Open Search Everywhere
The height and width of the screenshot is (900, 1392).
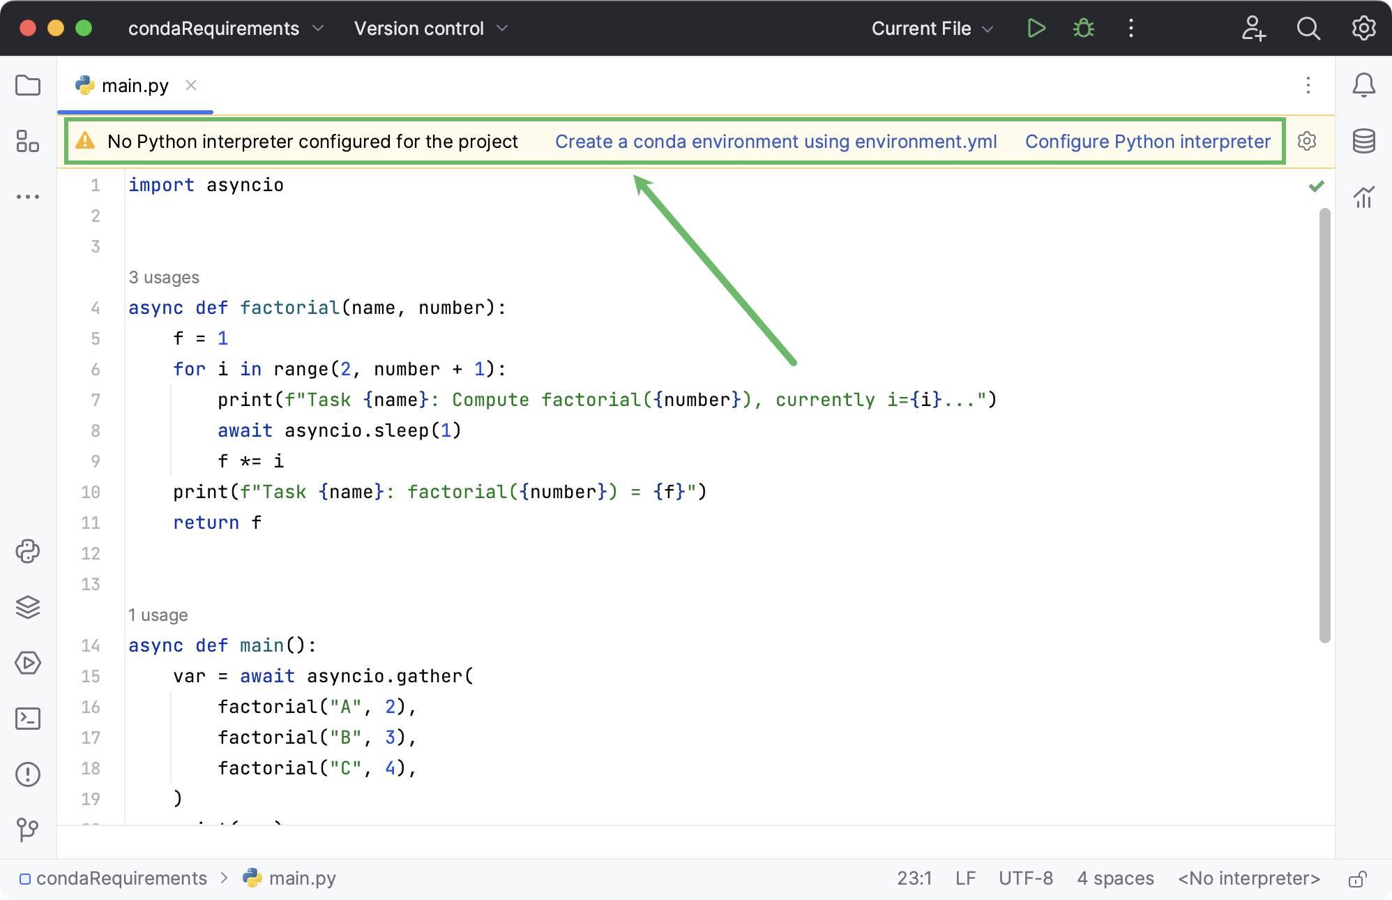(1309, 29)
